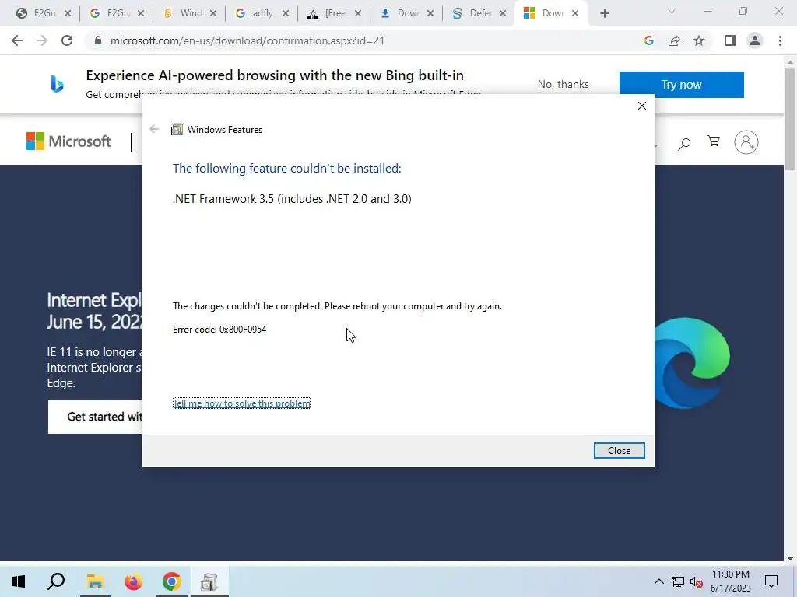
Task: Open the taskbar clock and date
Action: click(730, 581)
